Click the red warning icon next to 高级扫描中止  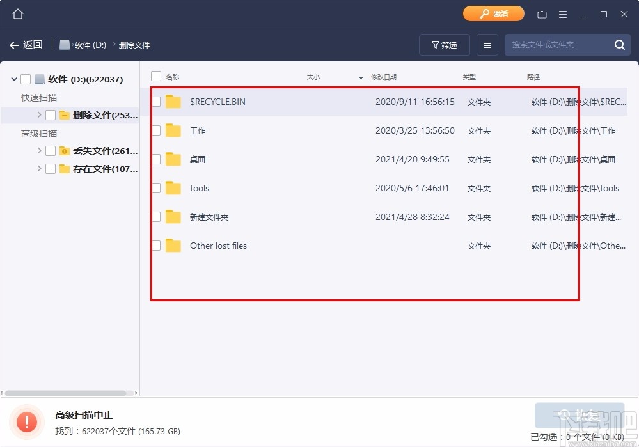click(x=26, y=421)
